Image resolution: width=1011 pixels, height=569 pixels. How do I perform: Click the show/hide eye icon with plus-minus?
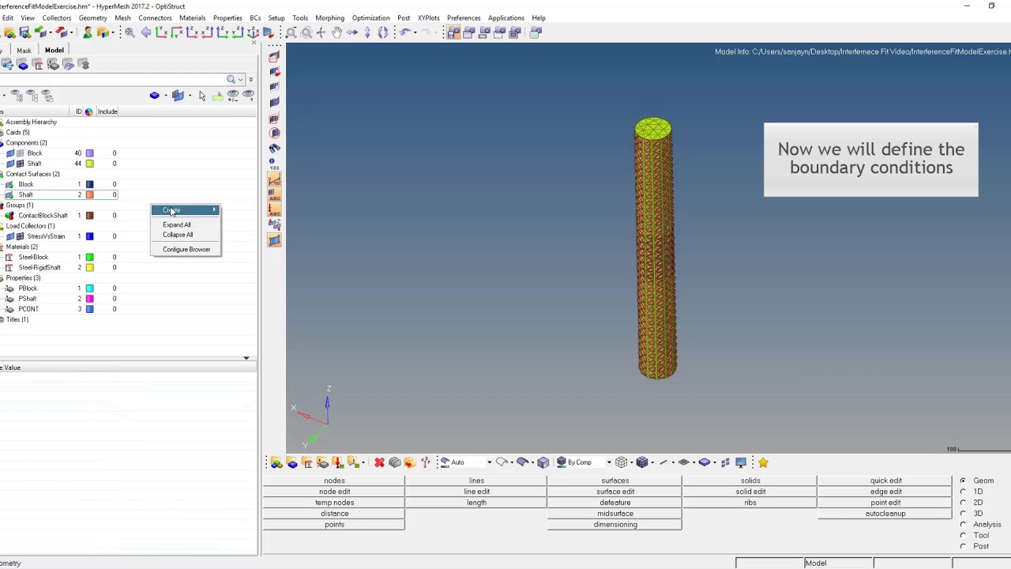pyautogui.click(x=233, y=96)
